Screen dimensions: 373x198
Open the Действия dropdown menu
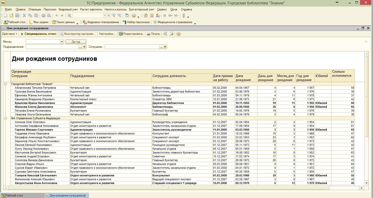(x=10, y=34)
